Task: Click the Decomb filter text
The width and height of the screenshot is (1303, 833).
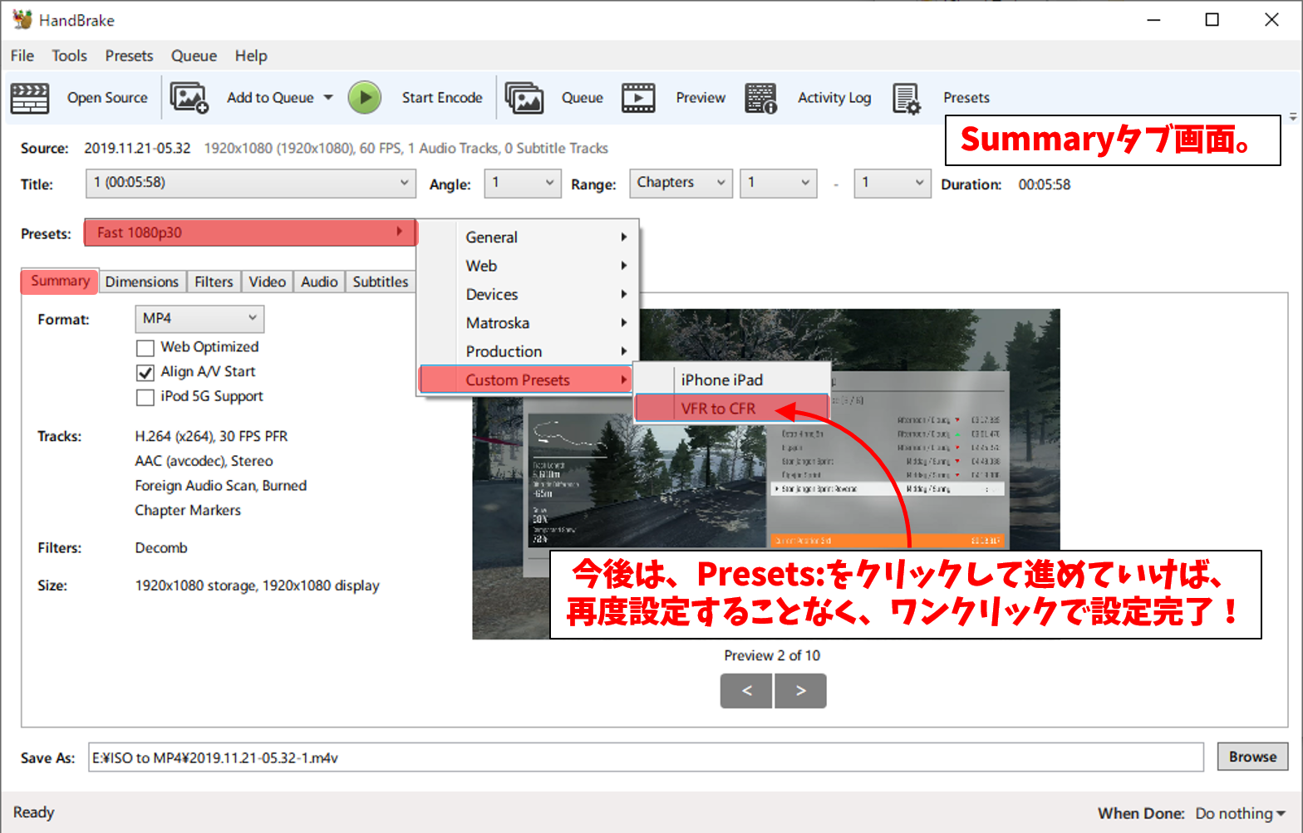Action: [x=161, y=548]
